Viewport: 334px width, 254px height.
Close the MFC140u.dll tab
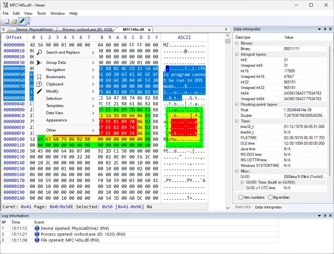(x=149, y=30)
